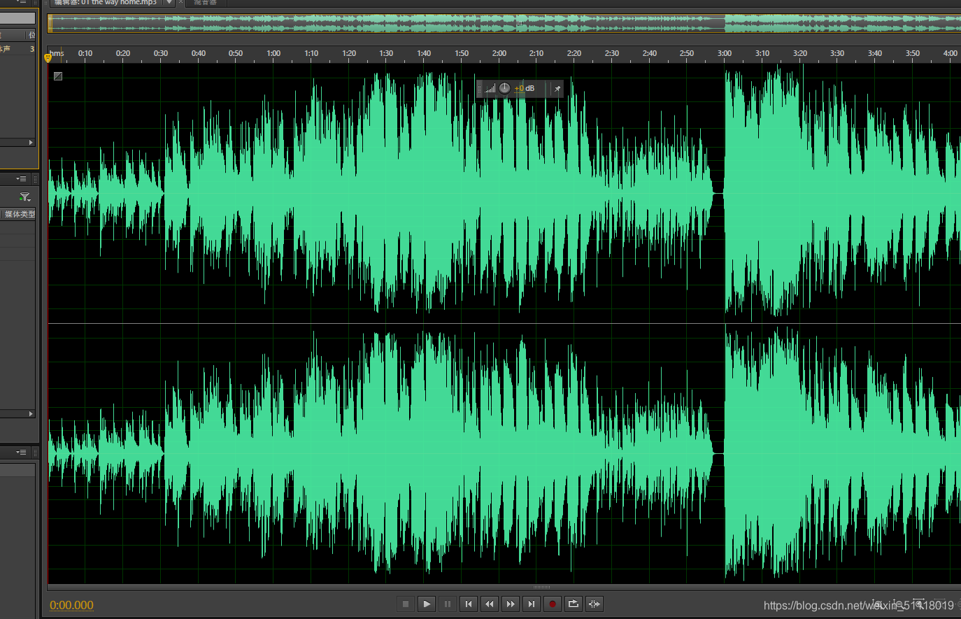Toggle loop playback

coord(574,604)
